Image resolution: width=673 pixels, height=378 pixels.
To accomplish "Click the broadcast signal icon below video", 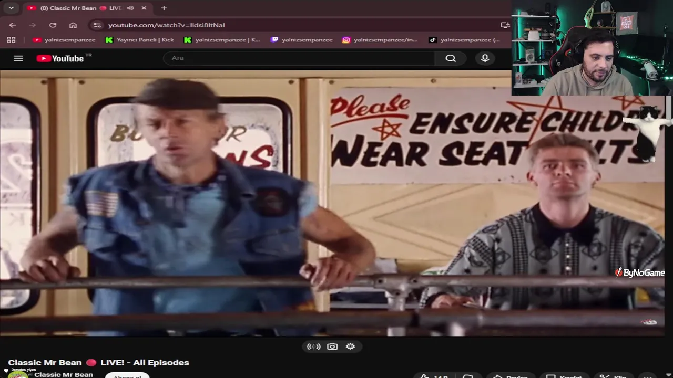I will (x=314, y=346).
